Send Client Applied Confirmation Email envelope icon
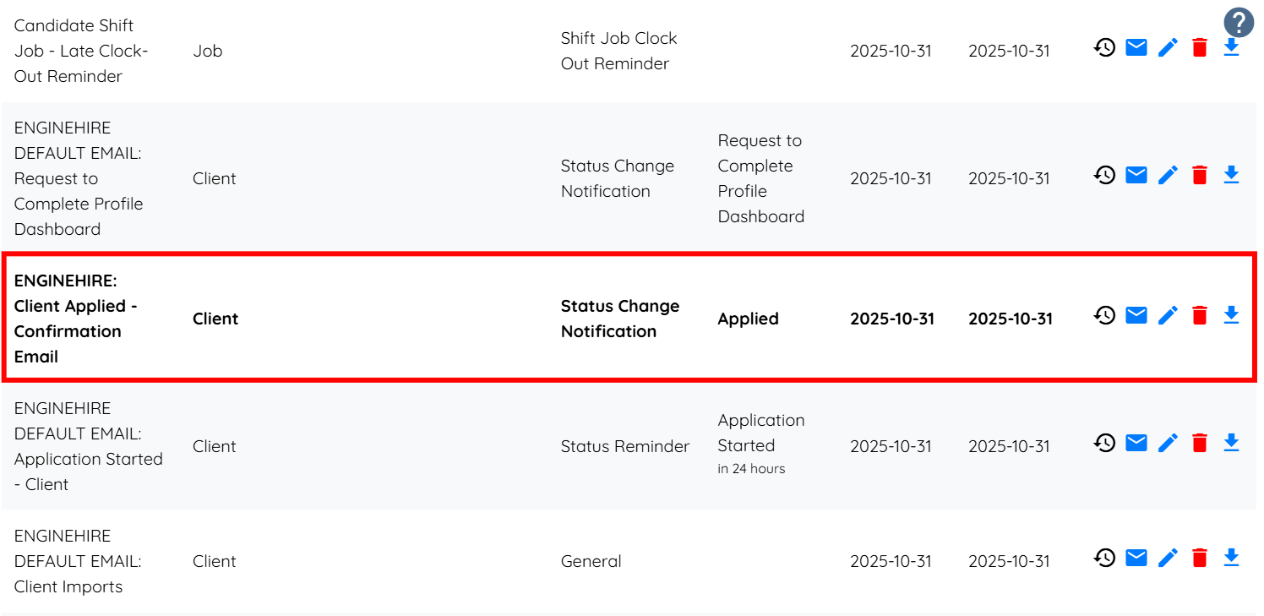The height and width of the screenshot is (616, 1264). point(1136,315)
